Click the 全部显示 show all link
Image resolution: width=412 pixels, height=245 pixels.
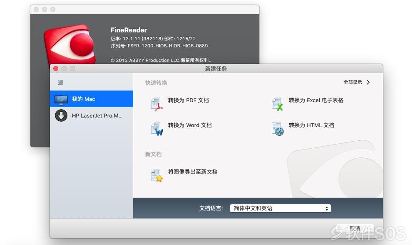point(352,82)
